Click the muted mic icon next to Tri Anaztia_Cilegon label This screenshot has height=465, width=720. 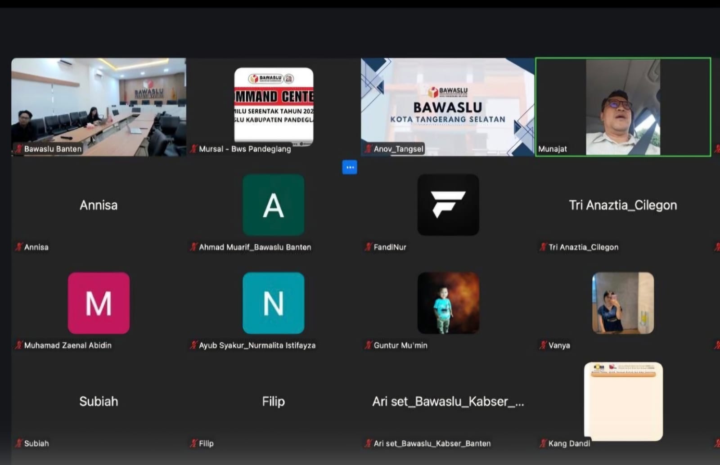coord(544,247)
